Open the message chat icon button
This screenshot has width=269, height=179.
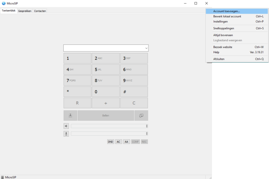pos(141,115)
